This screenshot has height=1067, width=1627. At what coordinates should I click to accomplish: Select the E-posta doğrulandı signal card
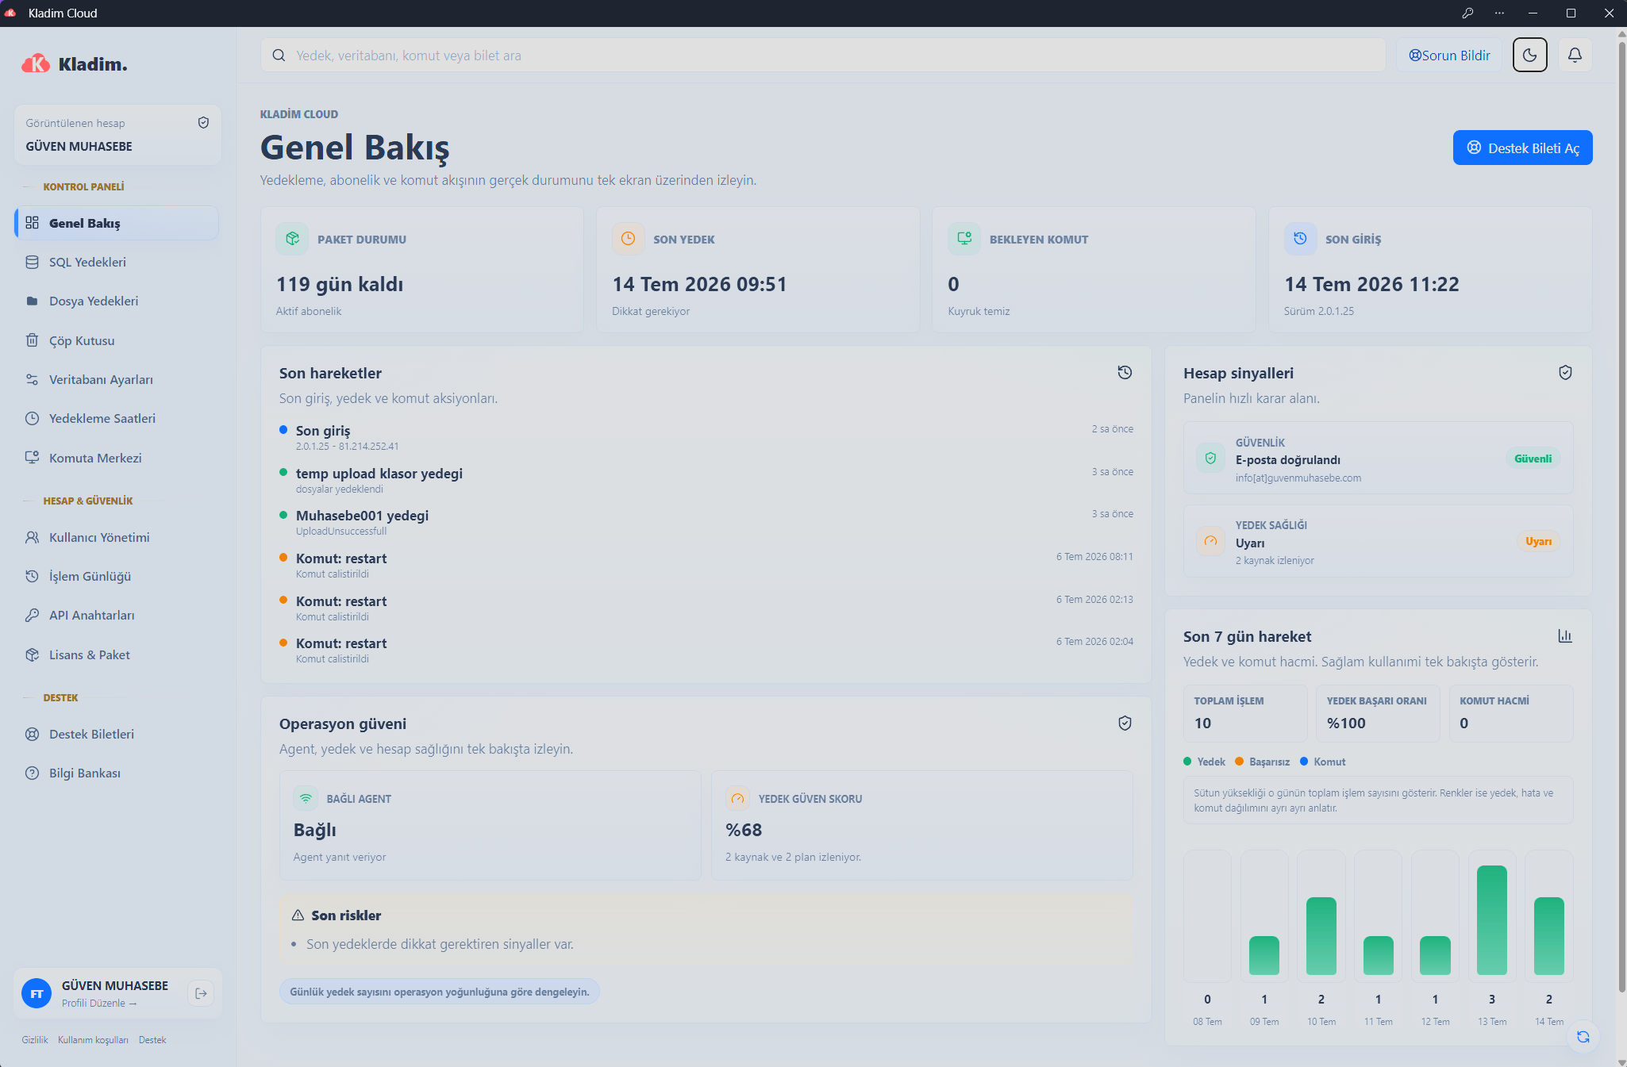1378,459
